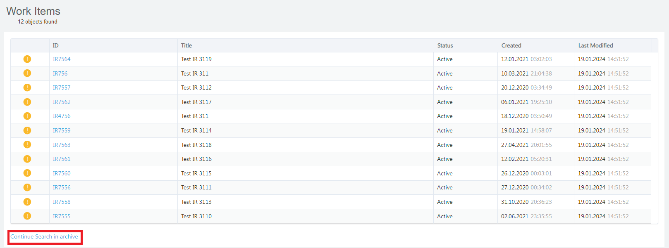
Task: Open the IR7562 work item link
Action: [62, 102]
